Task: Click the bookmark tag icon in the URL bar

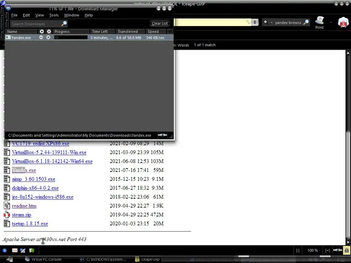Action: pos(248,22)
